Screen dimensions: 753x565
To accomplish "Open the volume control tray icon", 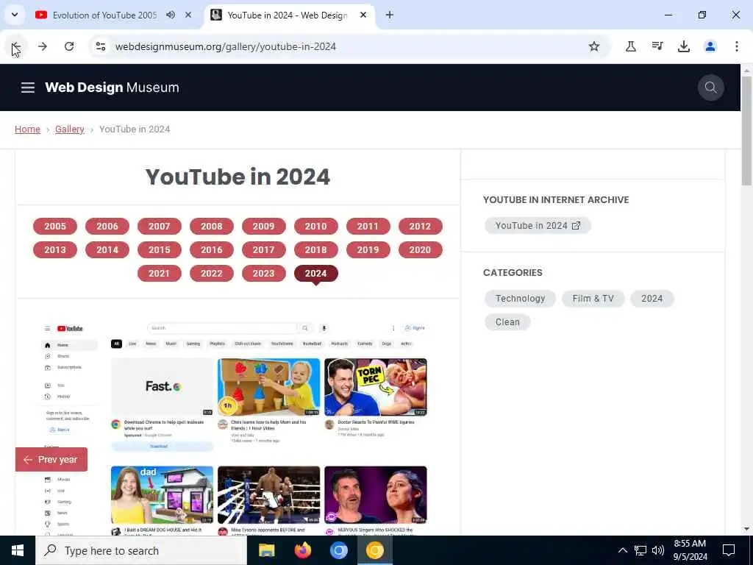I will click(x=658, y=550).
